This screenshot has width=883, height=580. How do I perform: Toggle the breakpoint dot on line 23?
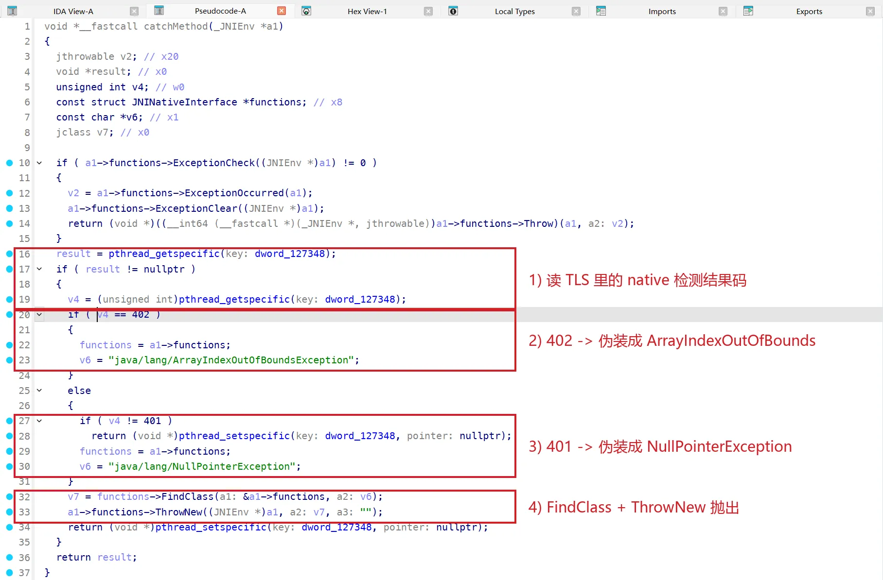coord(9,360)
